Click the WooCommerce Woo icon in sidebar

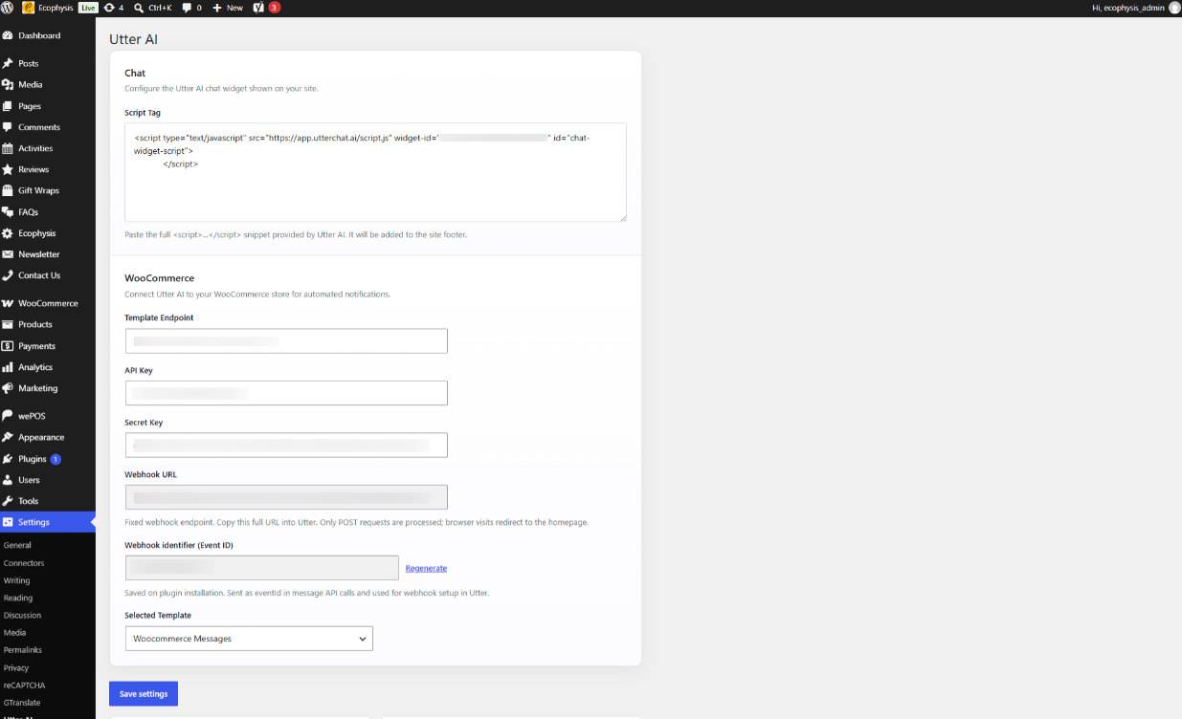(9, 303)
